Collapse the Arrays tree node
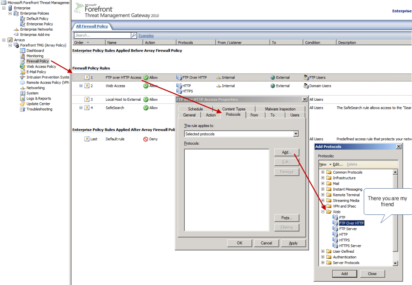This screenshot has height=285, width=412. 4,40
